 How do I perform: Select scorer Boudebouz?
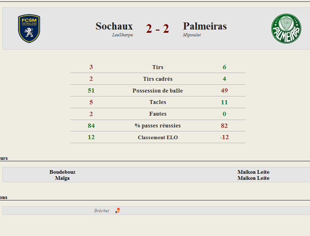click(x=62, y=172)
